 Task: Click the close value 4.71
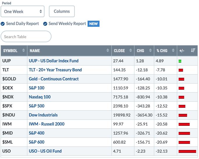coord(117,151)
